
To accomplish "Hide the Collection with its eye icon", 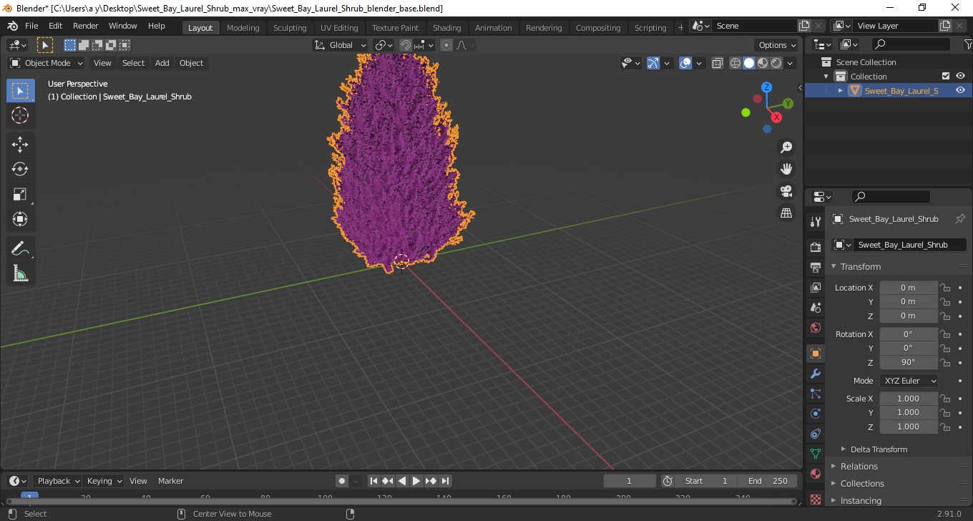I will tap(960, 76).
